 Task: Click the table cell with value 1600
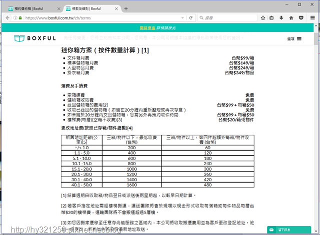(131, 185)
